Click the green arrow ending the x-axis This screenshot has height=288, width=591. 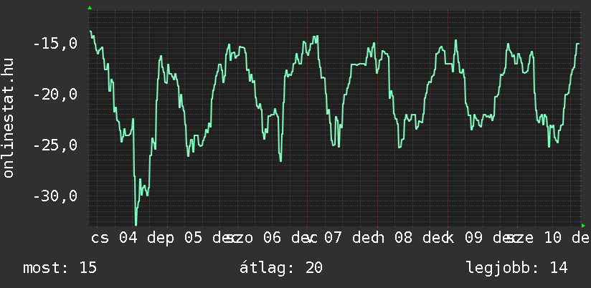pyautogui.click(x=582, y=226)
